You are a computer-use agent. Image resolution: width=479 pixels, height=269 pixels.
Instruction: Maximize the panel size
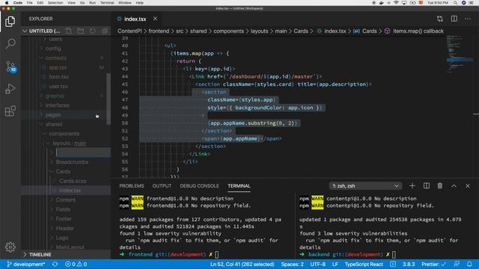[x=454, y=186]
